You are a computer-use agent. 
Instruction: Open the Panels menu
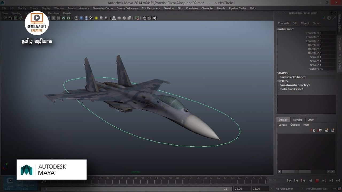pos(67,13)
